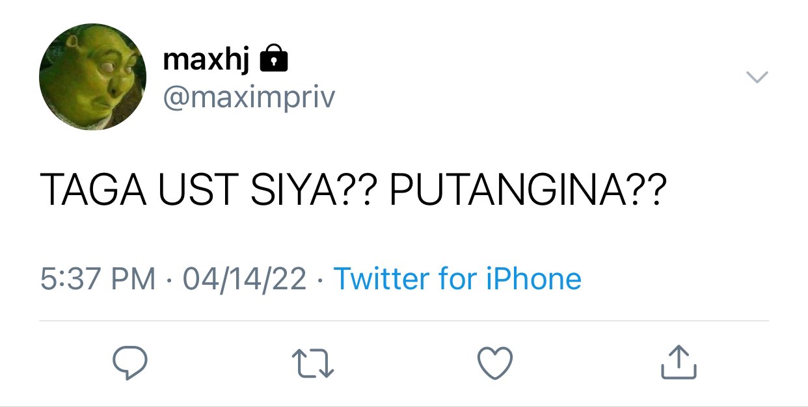
Task: Click the dot separator before Twitter for iPhone
Action: pyautogui.click(x=320, y=281)
